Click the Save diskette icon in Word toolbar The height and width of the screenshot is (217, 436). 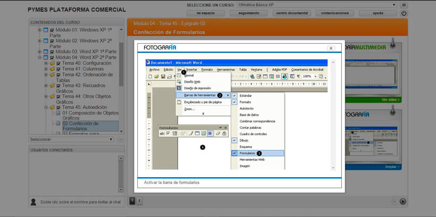(x=163, y=76)
